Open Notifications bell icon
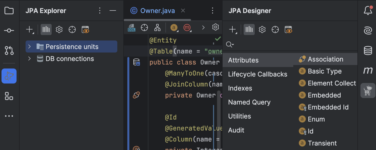Viewport: 376px width, 150px height. 368,10
